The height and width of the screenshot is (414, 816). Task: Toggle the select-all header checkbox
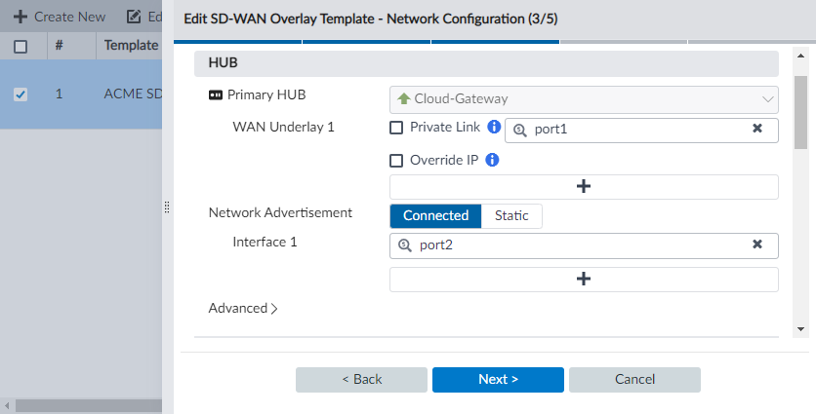pos(20,45)
